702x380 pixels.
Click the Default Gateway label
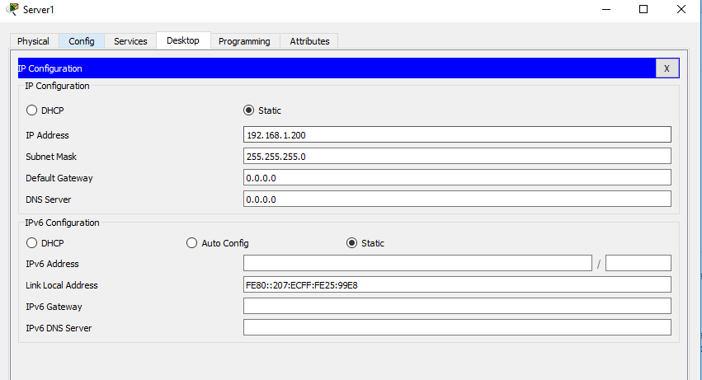59,178
